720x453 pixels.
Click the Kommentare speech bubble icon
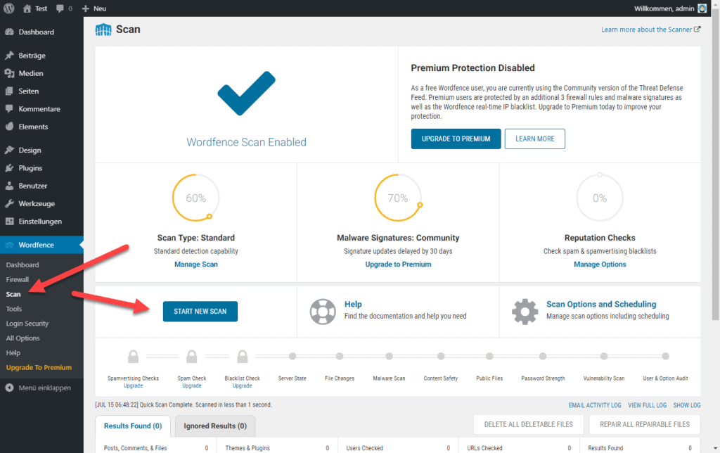tap(9, 109)
